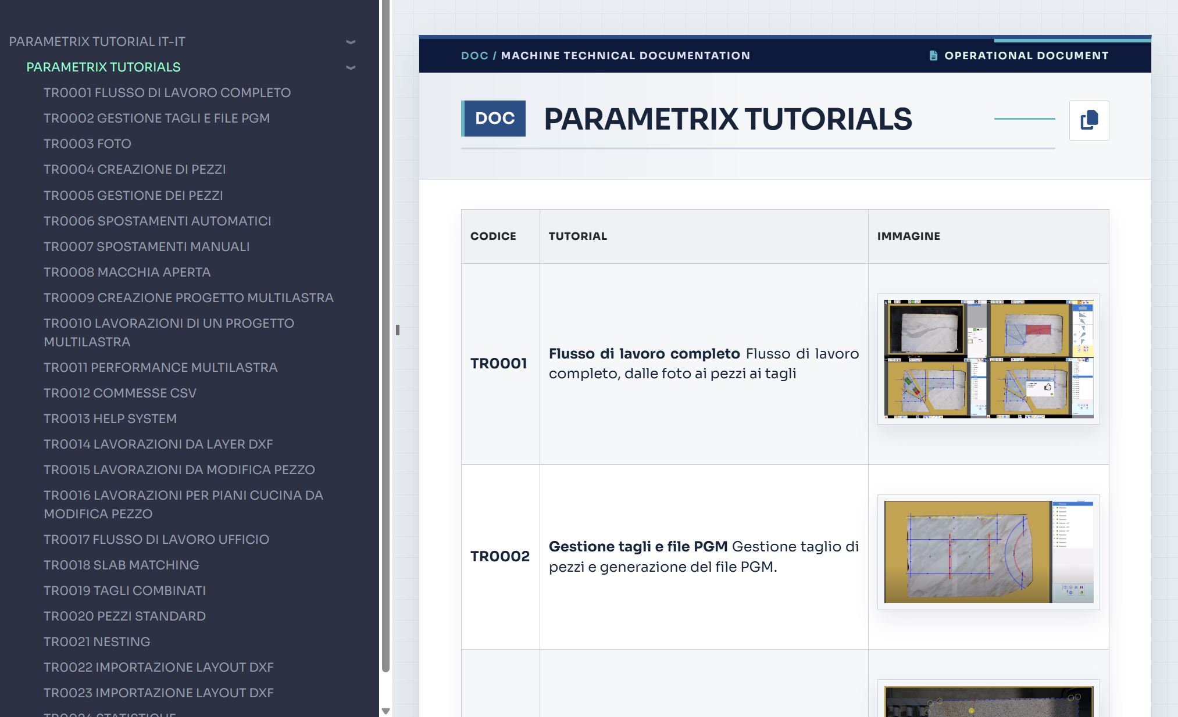The image size is (1178, 717).
Task: Open TR0010 Lavorazioni di un progetto multilastra
Action: pyautogui.click(x=169, y=332)
